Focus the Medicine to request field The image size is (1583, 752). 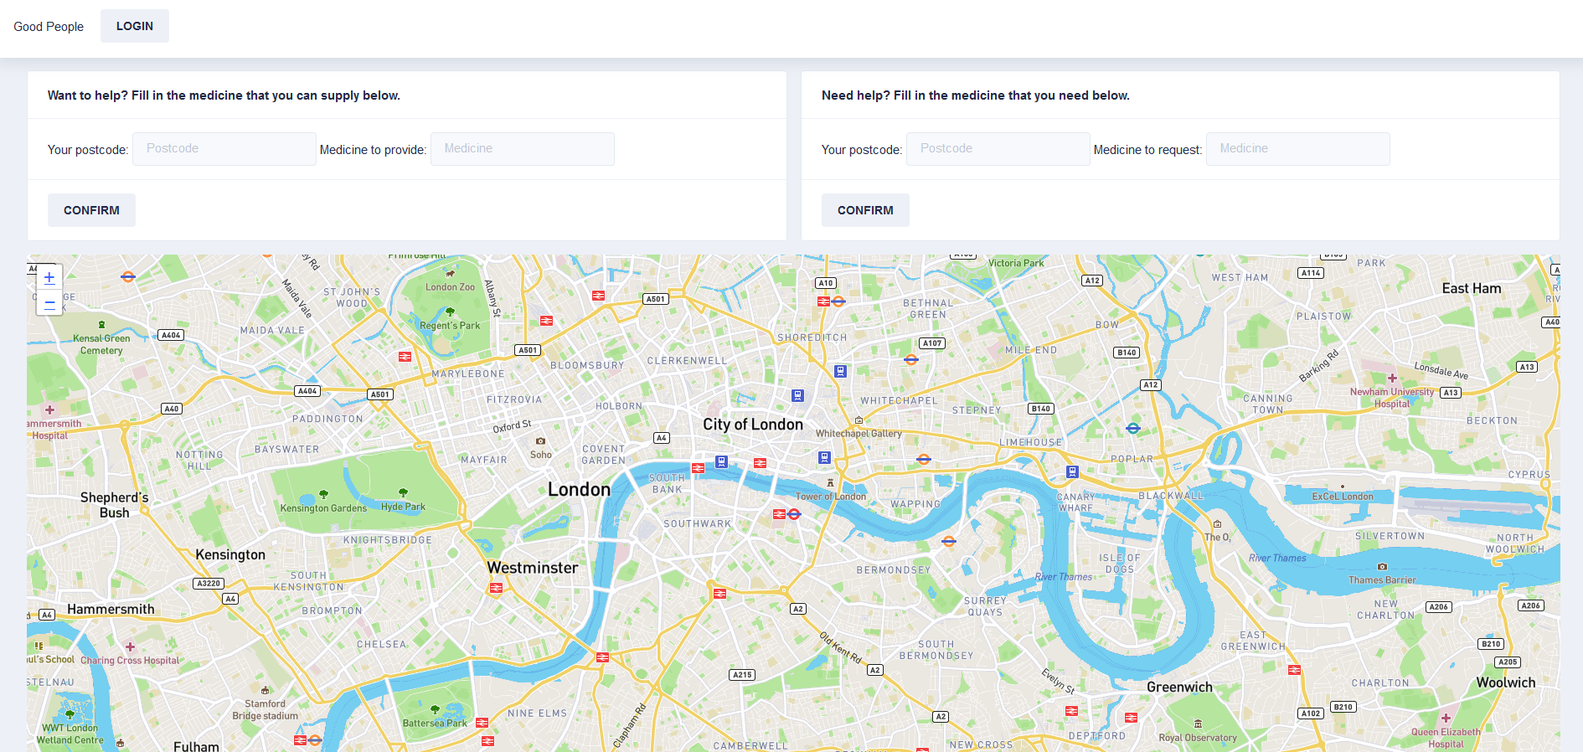(x=1298, y=149)
